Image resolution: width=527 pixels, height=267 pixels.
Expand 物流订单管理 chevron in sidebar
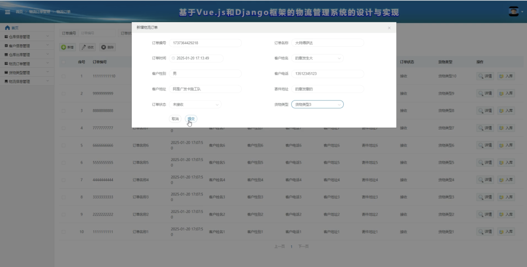[x=47, y=63]
